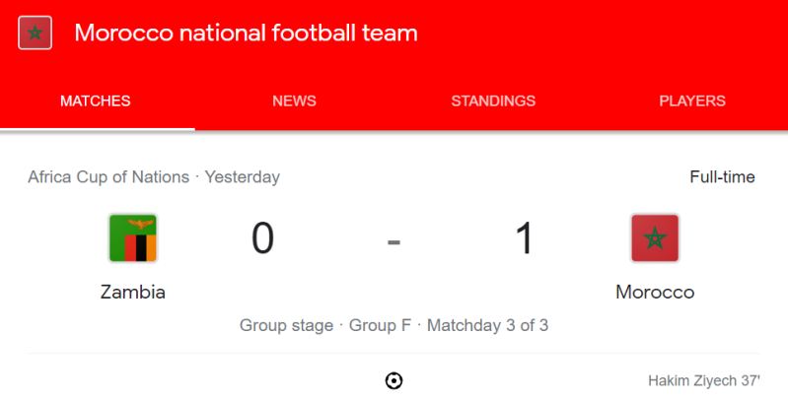Click Morocco's score of 1
Screen dimensions: 788x402
tap(524, 238)
